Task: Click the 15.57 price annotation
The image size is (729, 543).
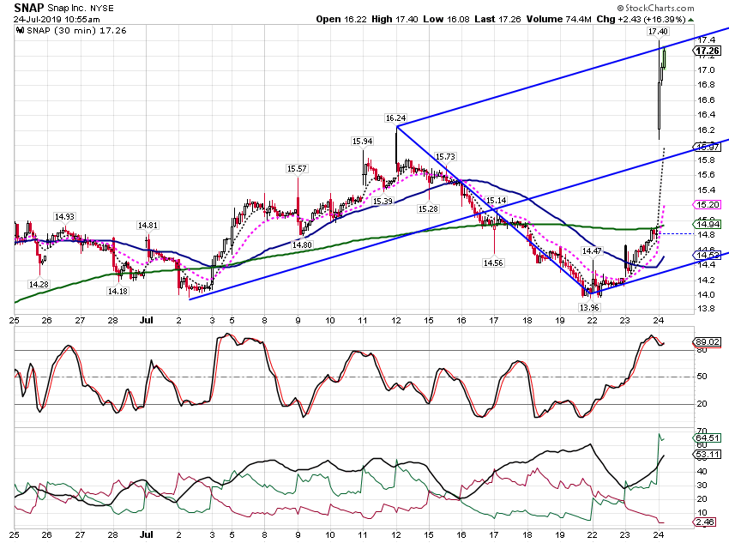Action: 297,169
